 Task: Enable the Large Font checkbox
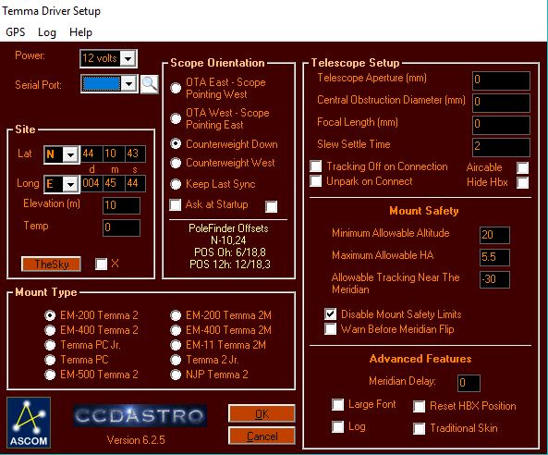pos(337,405)
